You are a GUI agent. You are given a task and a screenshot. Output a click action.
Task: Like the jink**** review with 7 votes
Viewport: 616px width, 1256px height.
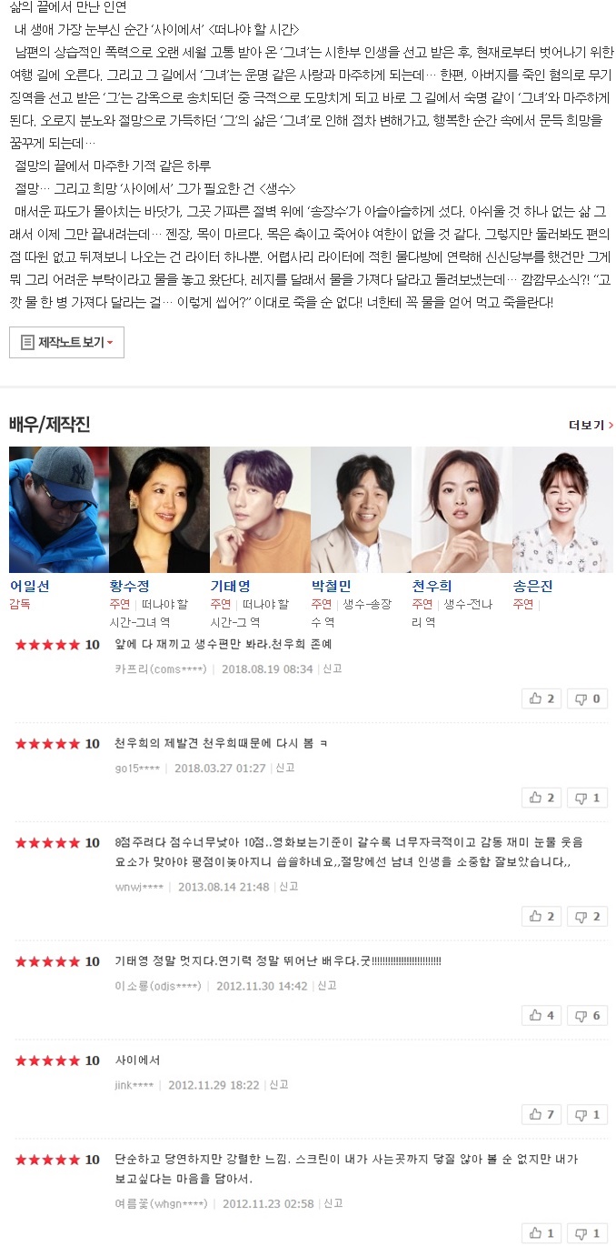pyautogui.click(x=541, y=1114)
